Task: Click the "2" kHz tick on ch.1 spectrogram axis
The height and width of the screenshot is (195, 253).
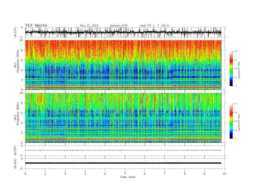Action: [x=22, y=80]
